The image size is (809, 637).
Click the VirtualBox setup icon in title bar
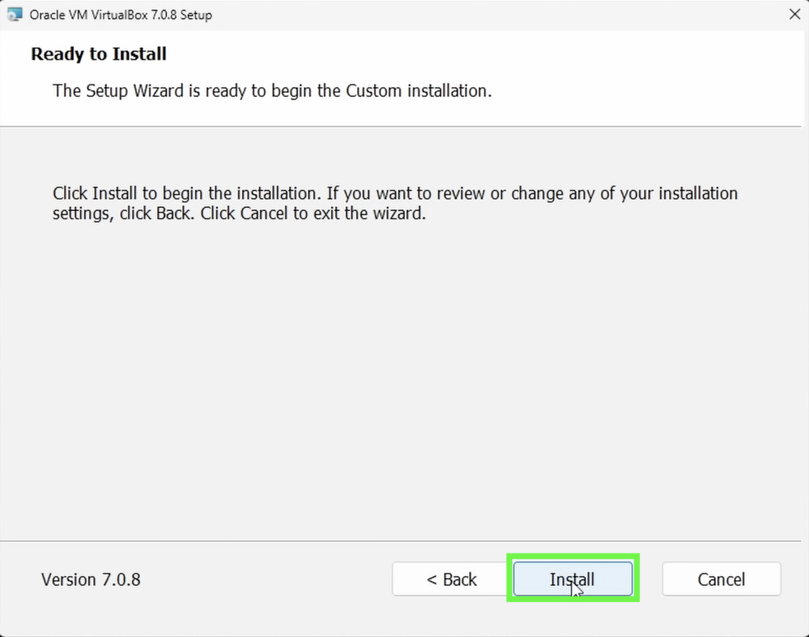(15, 14)
